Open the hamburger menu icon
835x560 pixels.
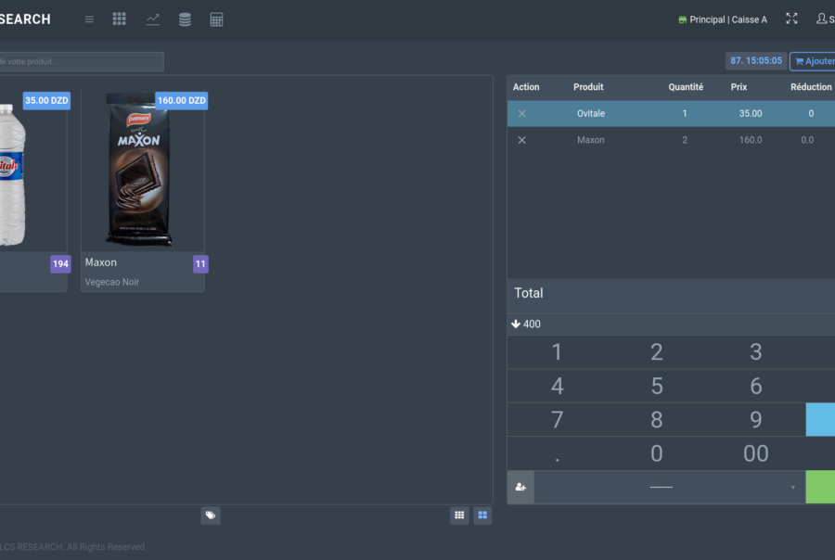(89, 19)
